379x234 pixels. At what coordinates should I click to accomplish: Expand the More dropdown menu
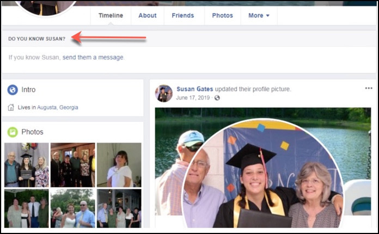[259, 15]
